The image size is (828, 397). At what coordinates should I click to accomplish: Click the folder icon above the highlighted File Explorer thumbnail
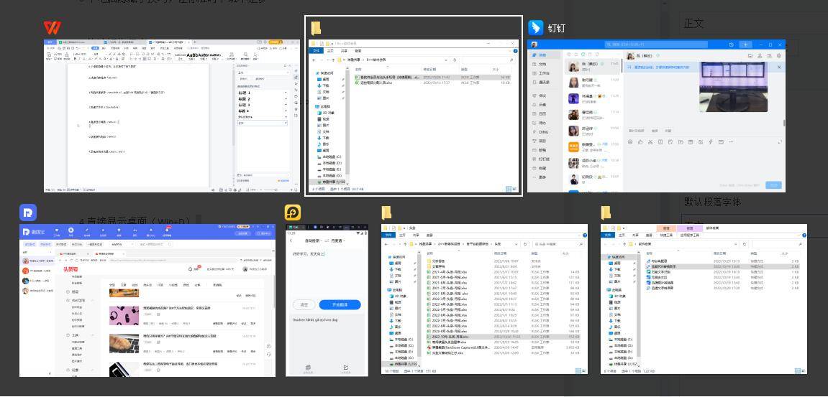pos(316,28)
